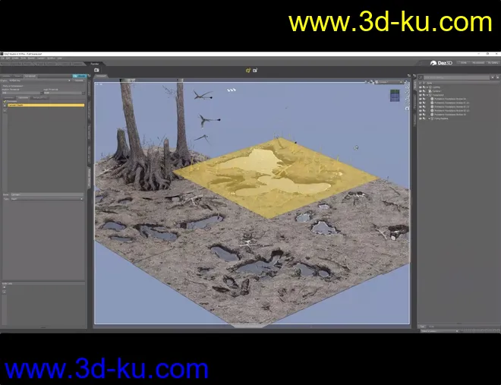The width and height of the screenshot is (501, 385).
Task: Select the highlighted Camera item in the list
Action: click(x=44, y=105)
